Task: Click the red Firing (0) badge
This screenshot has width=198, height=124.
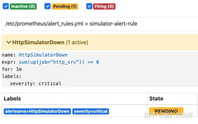Action: 104,6
